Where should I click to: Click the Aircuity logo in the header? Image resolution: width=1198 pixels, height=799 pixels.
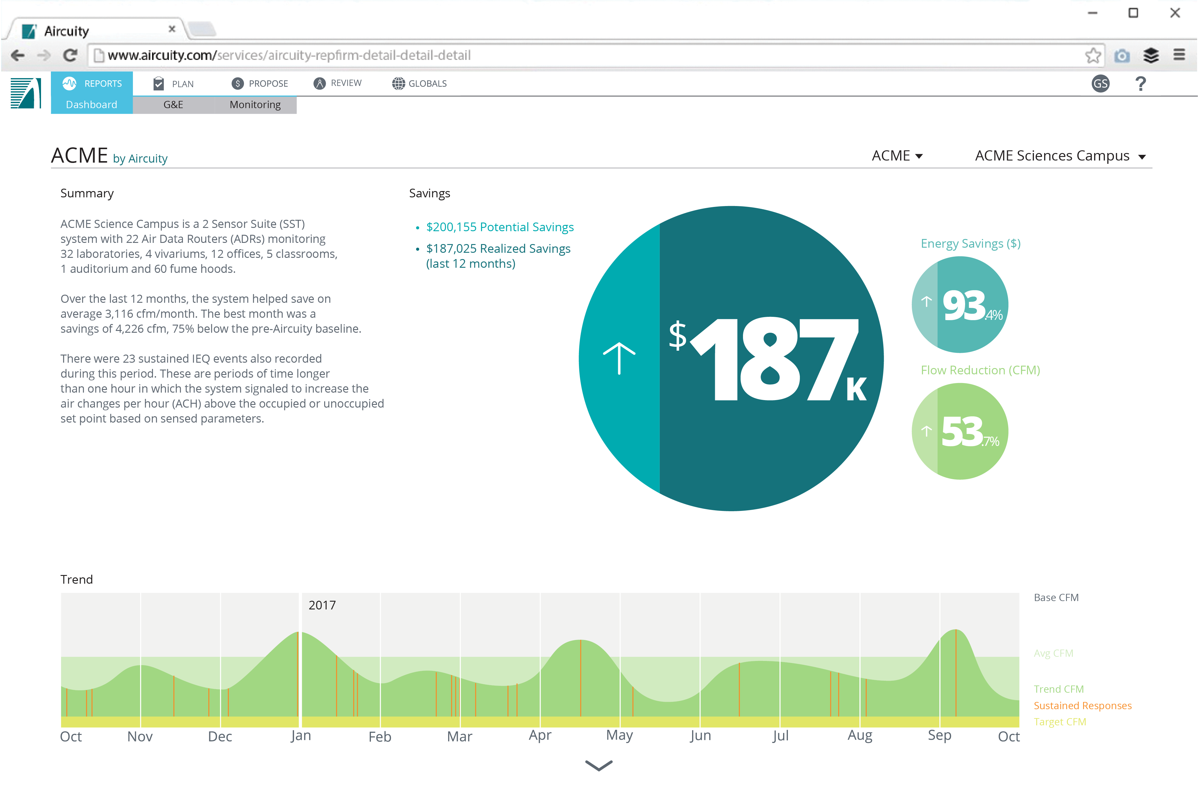click(25, 93)
